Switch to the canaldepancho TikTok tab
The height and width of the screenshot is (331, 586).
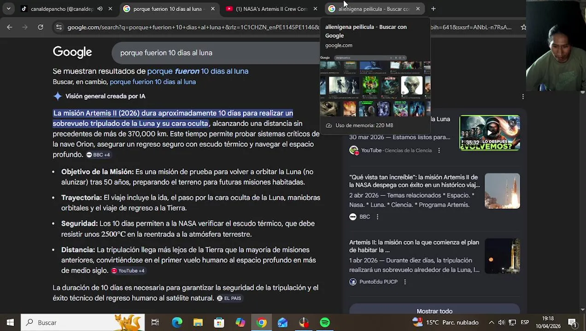(x=62, y=9)
